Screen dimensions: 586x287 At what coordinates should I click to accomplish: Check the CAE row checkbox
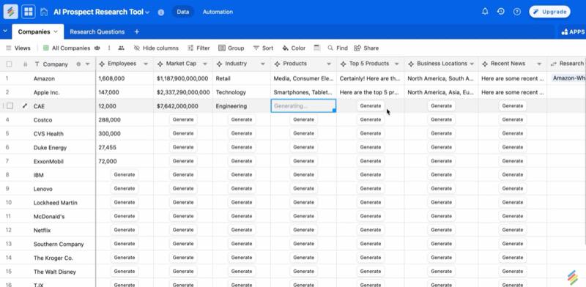tap(10, 106)
